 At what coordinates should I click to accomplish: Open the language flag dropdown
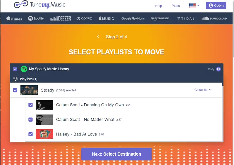point(194,6)
